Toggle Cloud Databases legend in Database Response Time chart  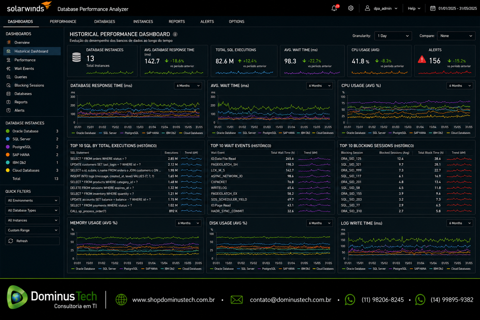(x=191, y=133)
